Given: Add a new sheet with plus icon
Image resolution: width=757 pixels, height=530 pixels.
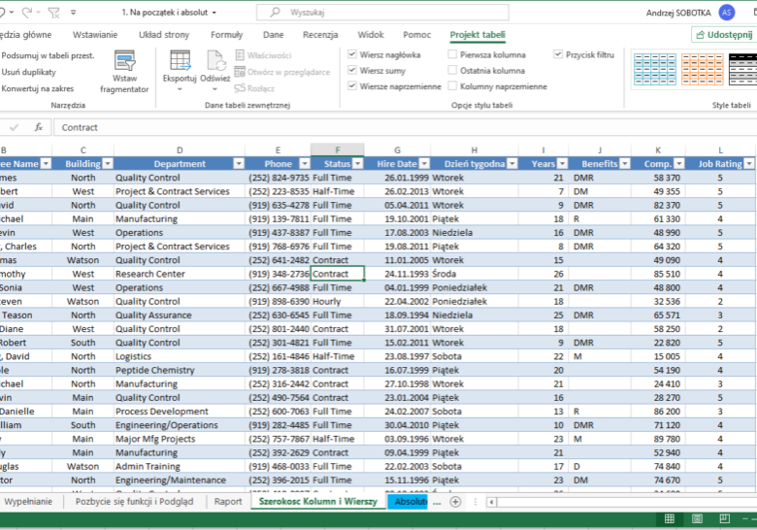Looking at the screenshot, I should [455, 502].
